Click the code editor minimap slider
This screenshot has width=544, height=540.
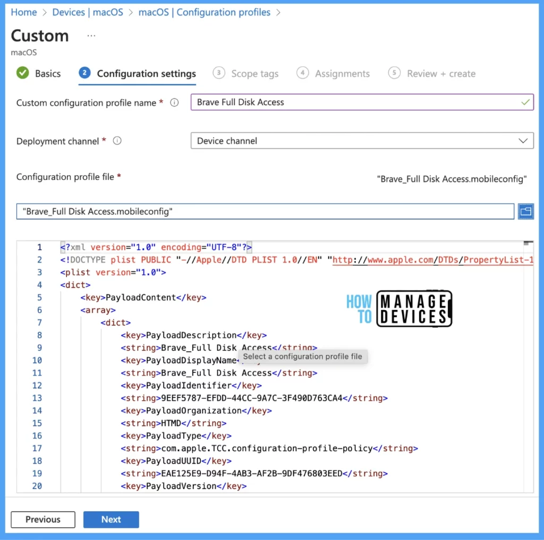(x=528, y=243)
